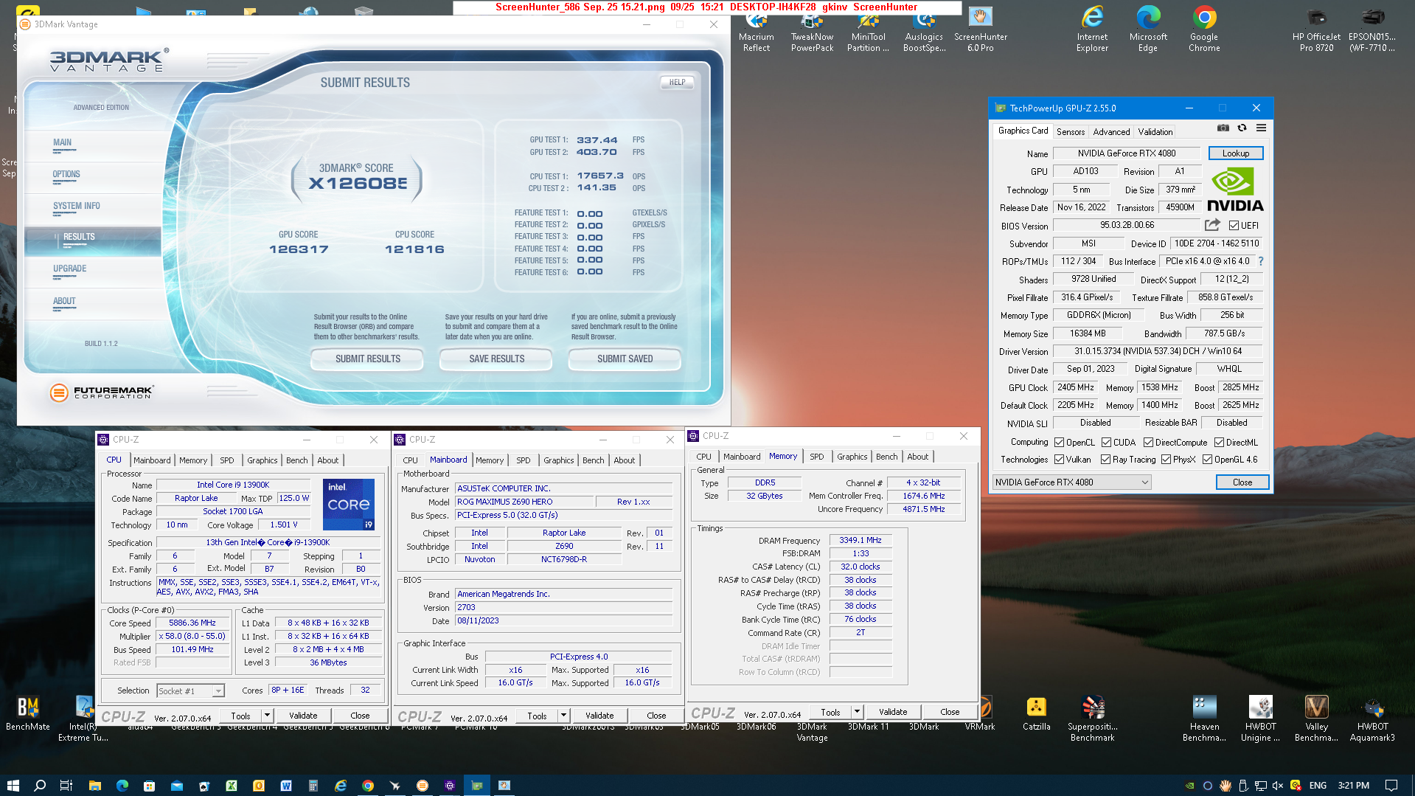The width and height of the screenshot is (1415, 796).
Task: Switch to the Sensors tab in GPU-Z
Action: [x=1070, y=132]
